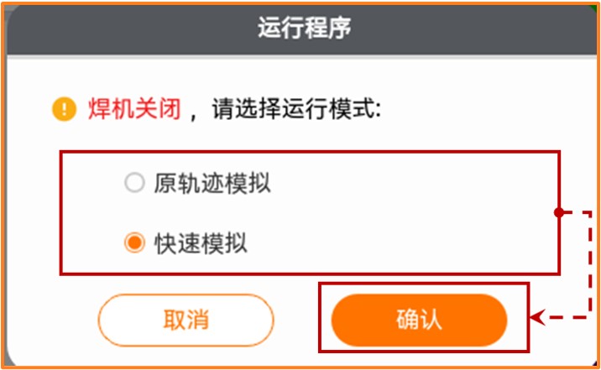Viewport: 601px width, 370px height.
Task: Click the 取消 button
Action: click(x=186, y=320)
